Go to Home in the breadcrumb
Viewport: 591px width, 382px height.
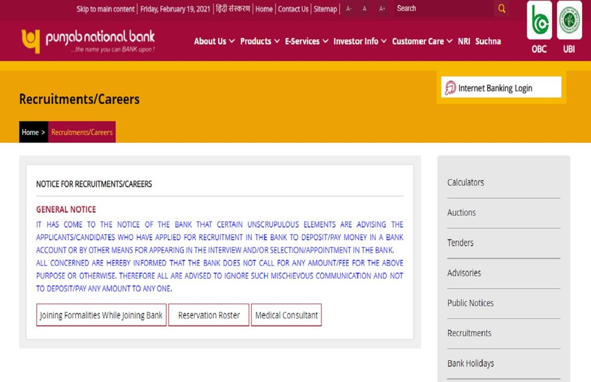[x=30, y=132]
